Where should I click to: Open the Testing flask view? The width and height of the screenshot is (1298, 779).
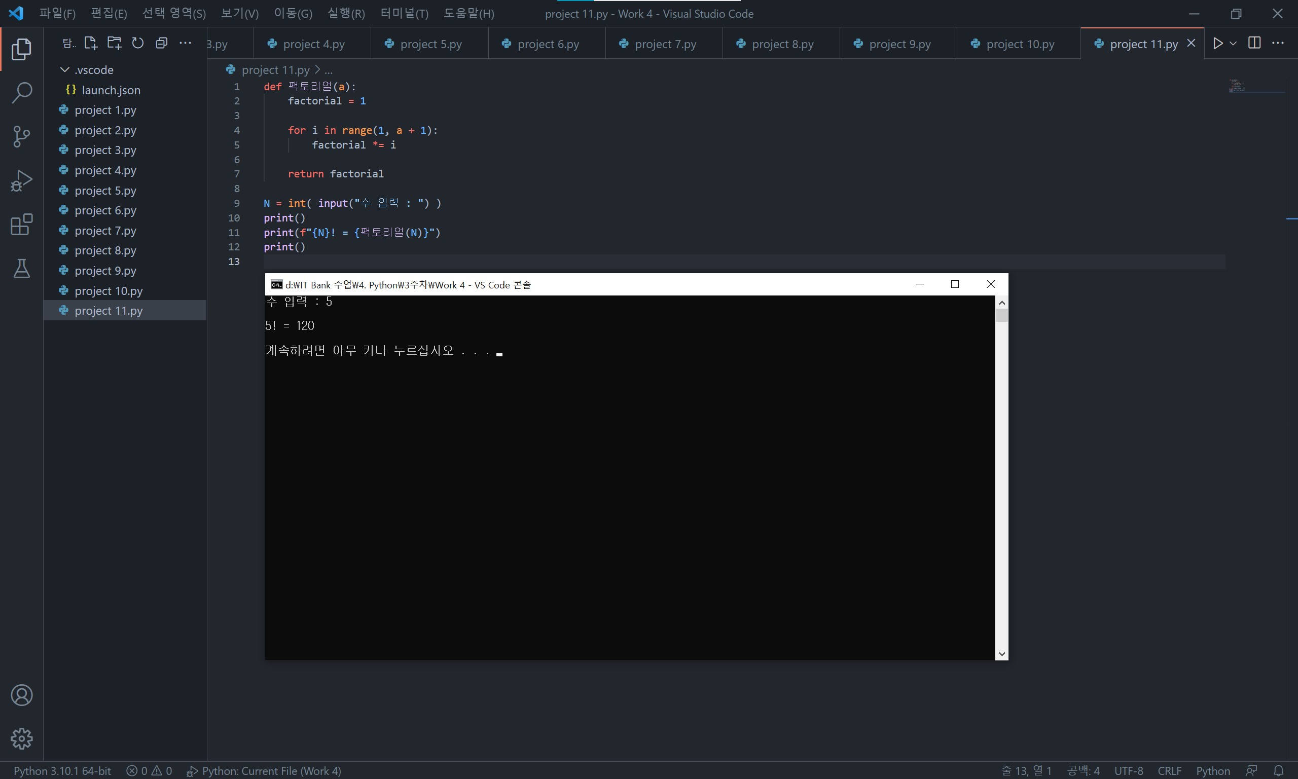[21, 268]
